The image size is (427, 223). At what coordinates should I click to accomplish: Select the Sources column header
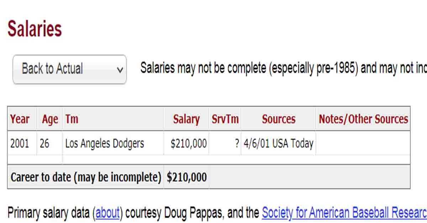[278, 119]
